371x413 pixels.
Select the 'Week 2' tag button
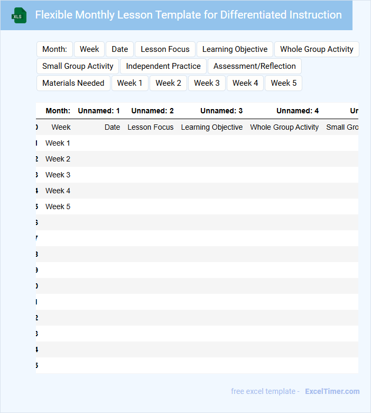pyautogui.click(x=168, y=83)
